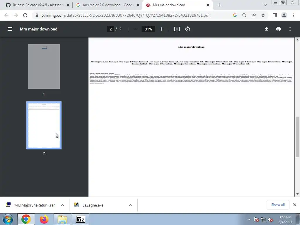Viewport: 300px width, 225px height.
Task: Click the scrollbar up arrow
Action: point(297,40)
